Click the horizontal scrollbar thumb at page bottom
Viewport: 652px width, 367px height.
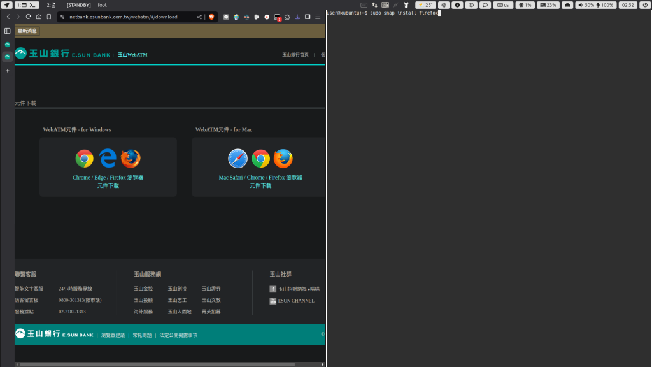157,364
